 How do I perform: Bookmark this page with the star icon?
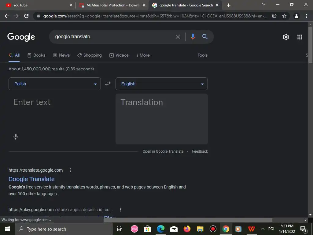click(284, 16)
